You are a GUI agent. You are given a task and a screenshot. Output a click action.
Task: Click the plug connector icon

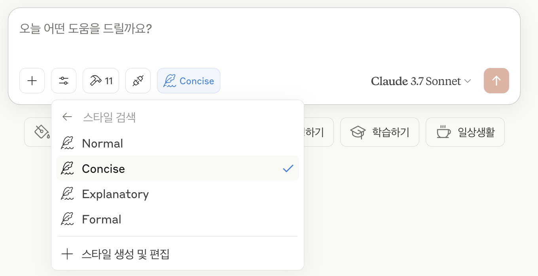138,81
